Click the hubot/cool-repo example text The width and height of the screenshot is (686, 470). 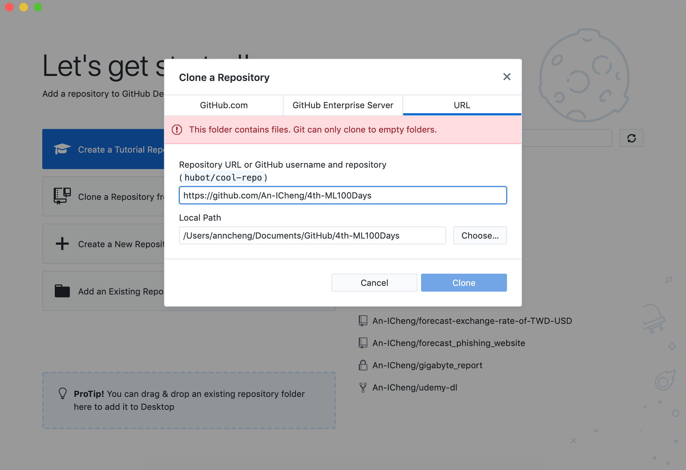pyautogui.click(x=223, y=177)
